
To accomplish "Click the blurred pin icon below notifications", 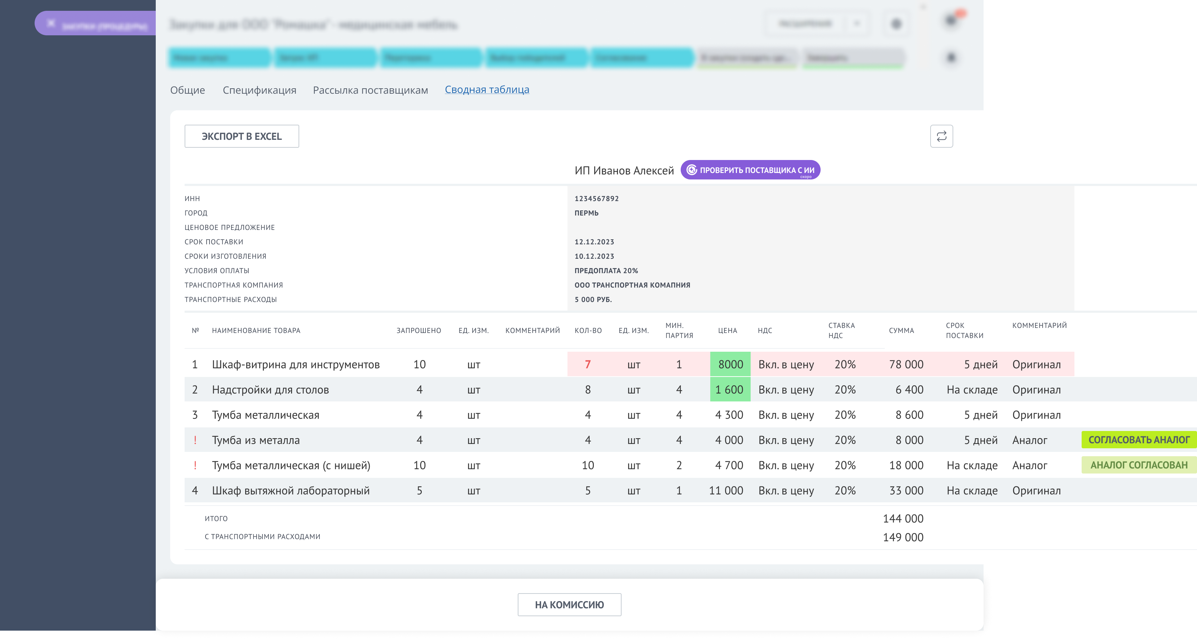I will pos(951,58).
